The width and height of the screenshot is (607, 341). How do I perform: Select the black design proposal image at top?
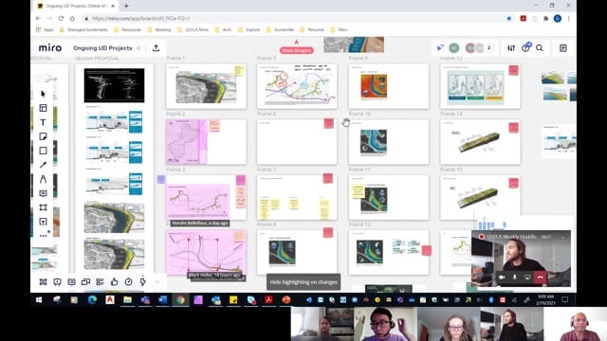coord(114,85)
